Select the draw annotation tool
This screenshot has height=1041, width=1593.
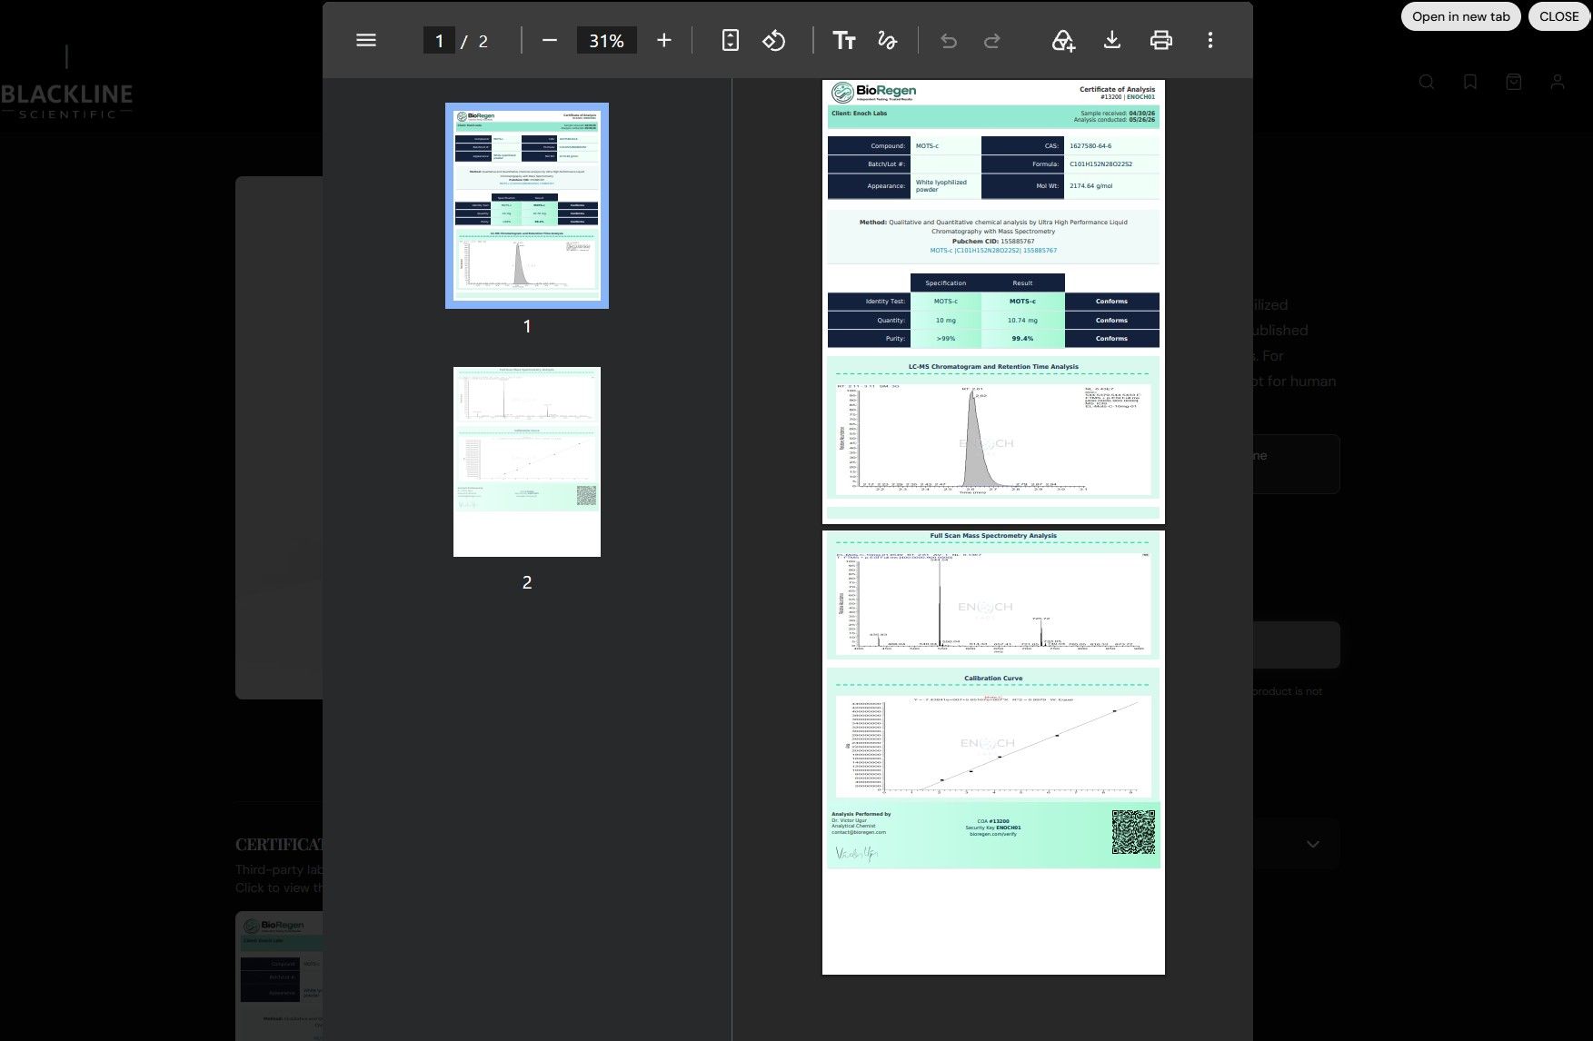click(887, 40)
